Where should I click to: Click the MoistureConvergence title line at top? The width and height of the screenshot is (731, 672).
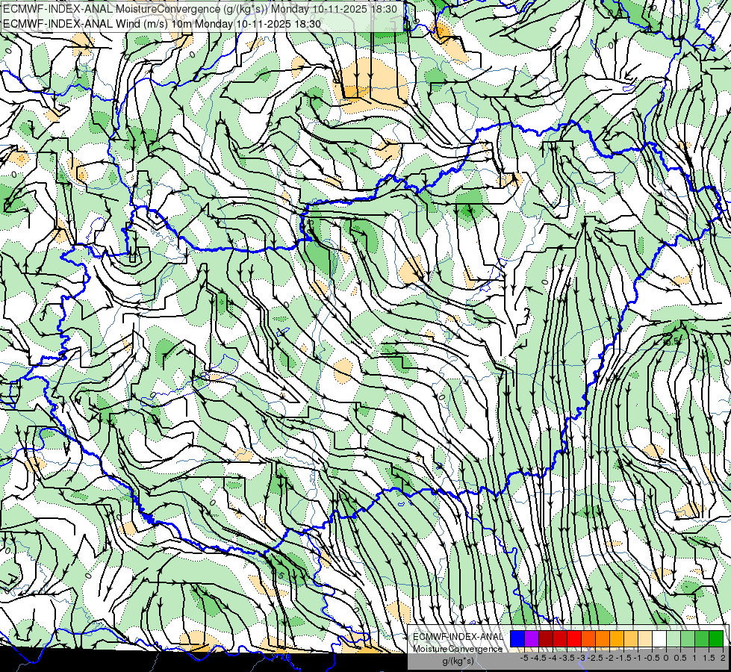pyautogui.click(x=200, y=9)
